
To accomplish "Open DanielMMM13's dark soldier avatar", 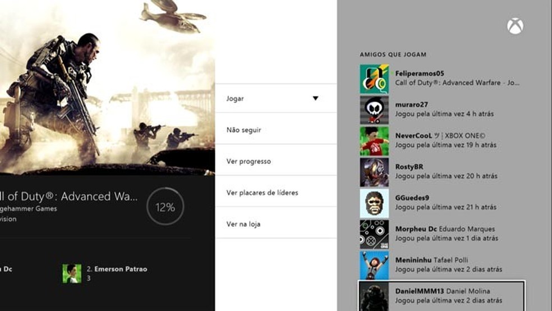I will coord(374,296).
